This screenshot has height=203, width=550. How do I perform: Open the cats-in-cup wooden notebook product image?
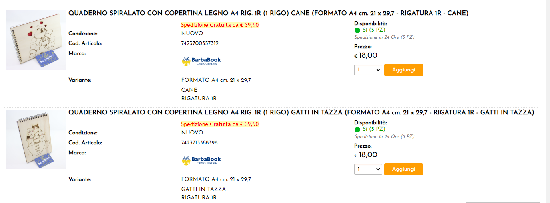tap(36, 140)
